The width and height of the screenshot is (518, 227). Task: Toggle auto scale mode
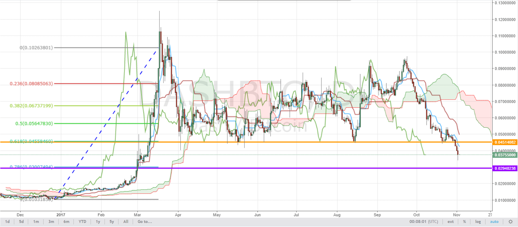tap(494, 222)
